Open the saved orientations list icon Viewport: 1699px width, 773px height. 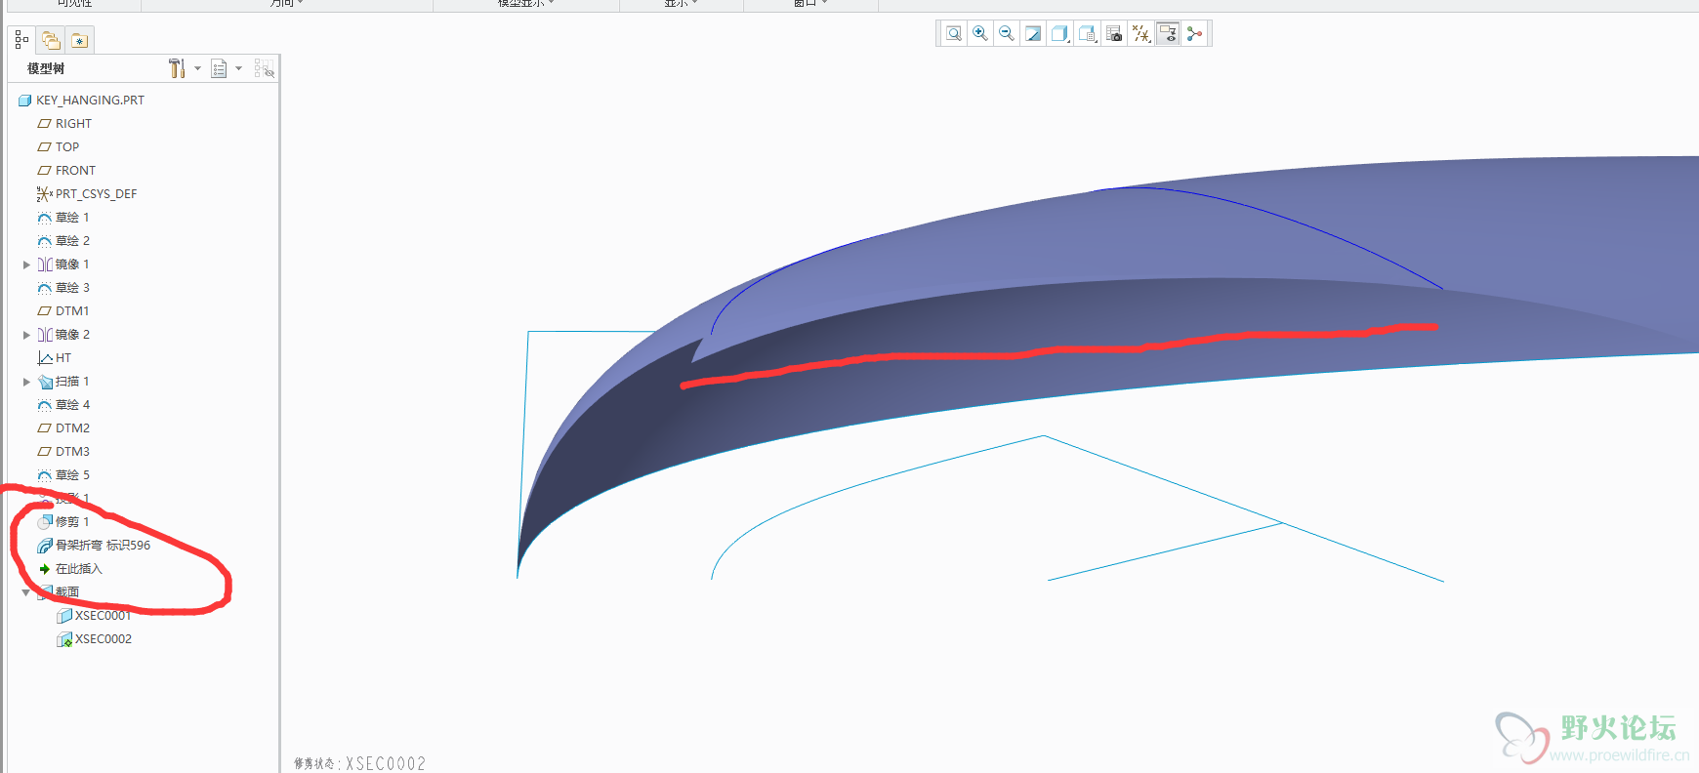1088,34
